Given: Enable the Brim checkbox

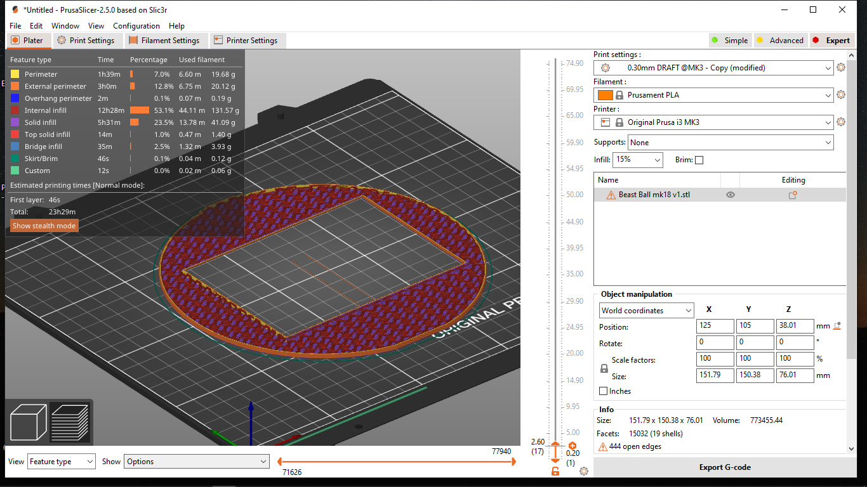Looking at the screenshot, I should [x=699, y=160].
